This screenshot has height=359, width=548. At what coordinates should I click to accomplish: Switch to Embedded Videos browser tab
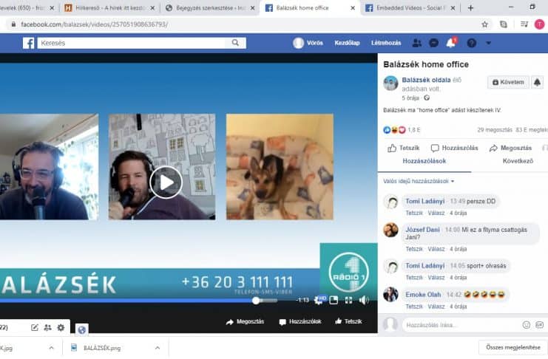410,7
